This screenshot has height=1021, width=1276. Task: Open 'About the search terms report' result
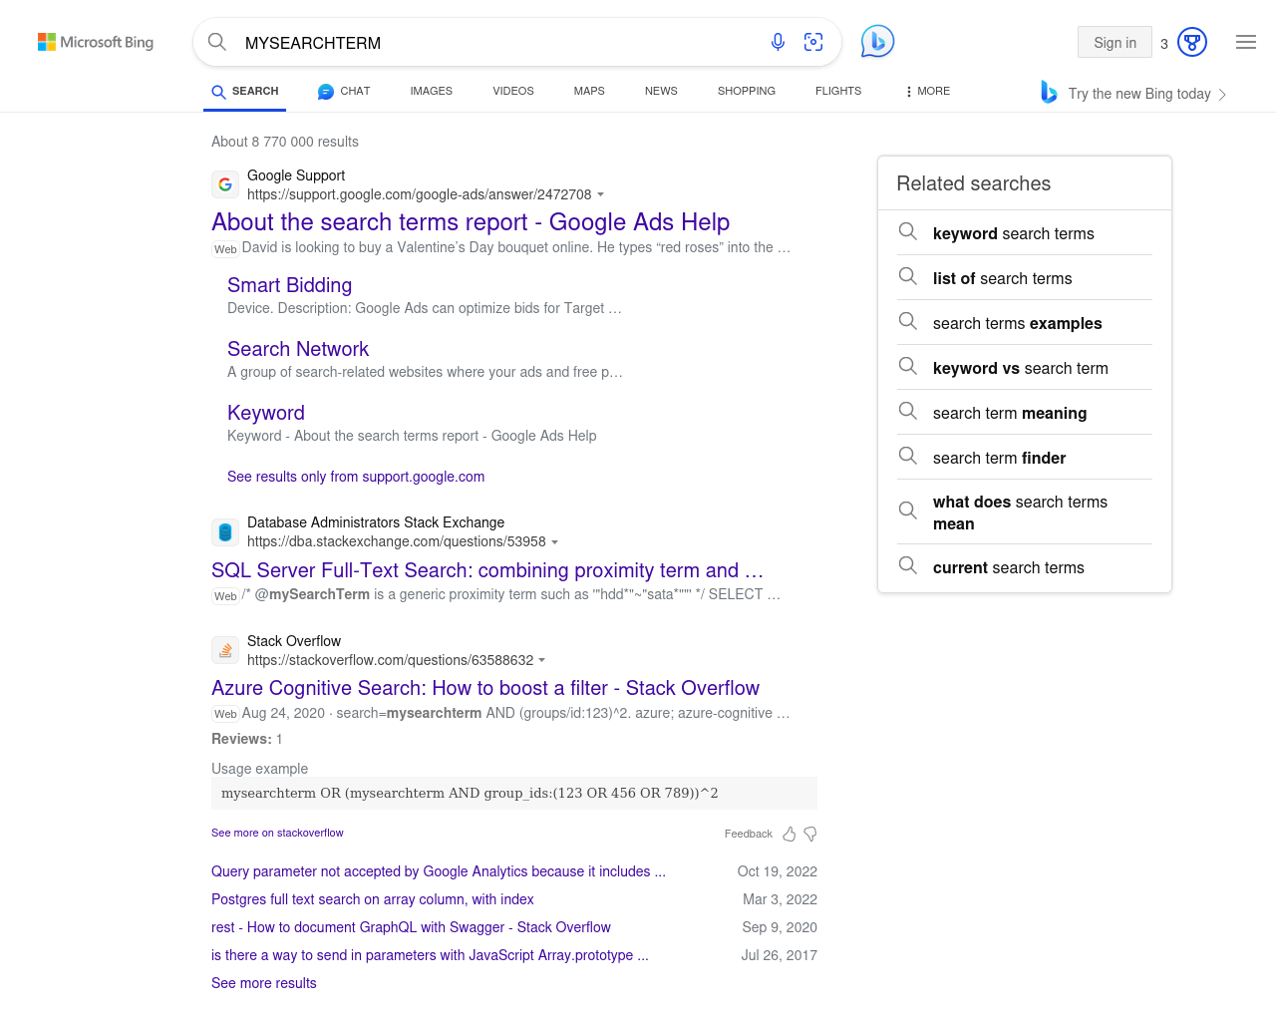click(x=471, y=222)
